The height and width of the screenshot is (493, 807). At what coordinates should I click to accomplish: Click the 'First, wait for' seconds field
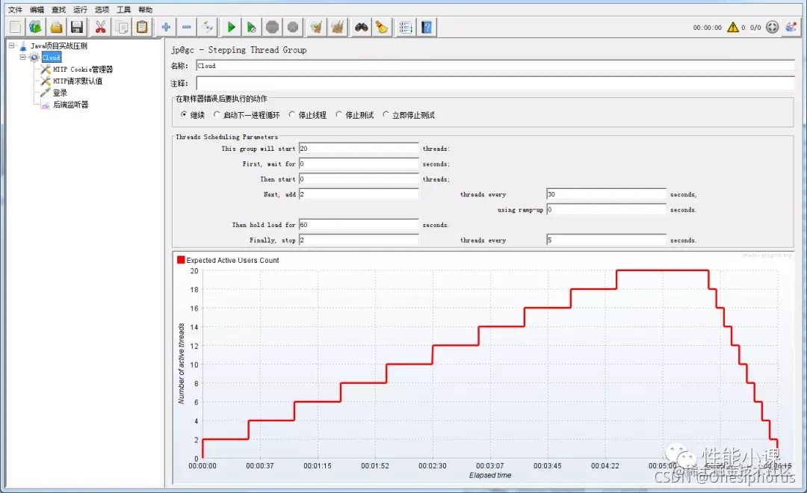pyautogui.click(x=359, y=164)
